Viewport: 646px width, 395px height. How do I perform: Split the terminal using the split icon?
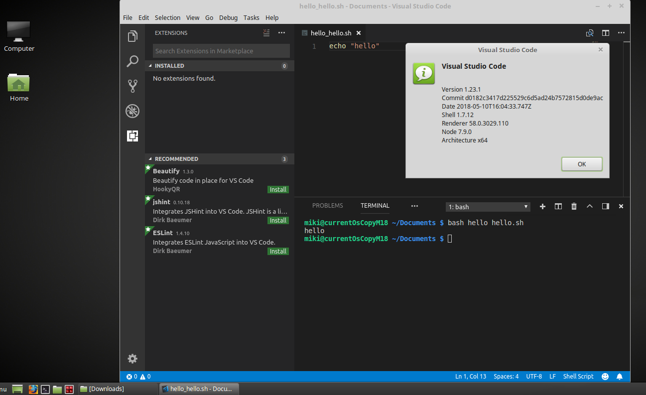tap(558, 206)
